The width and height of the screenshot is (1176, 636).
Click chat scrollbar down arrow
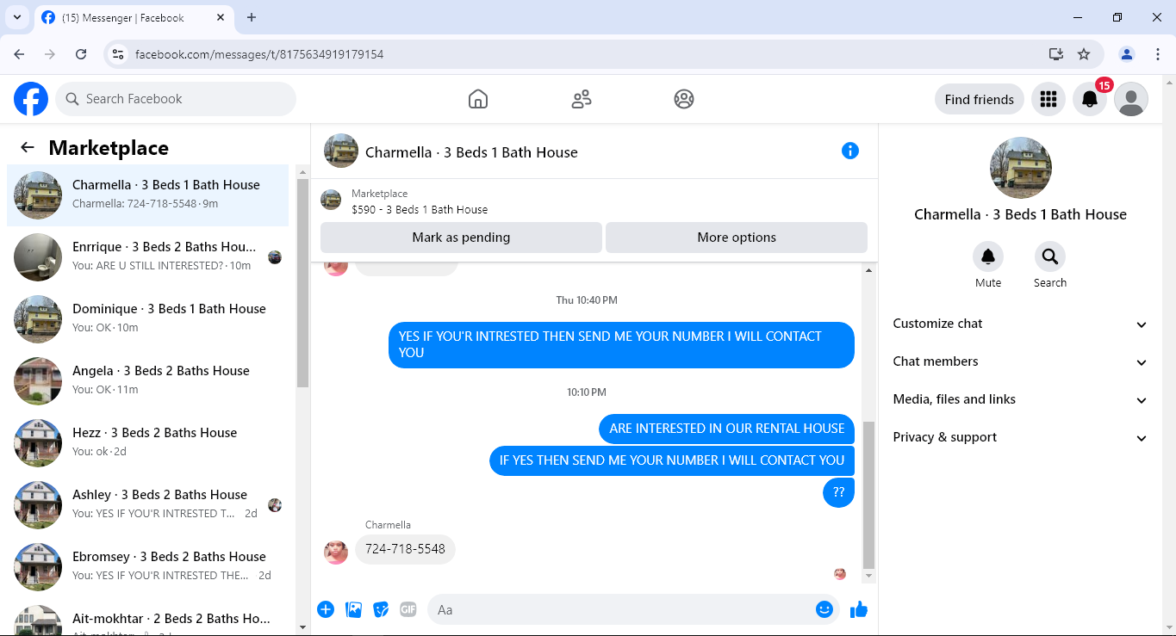868,576
